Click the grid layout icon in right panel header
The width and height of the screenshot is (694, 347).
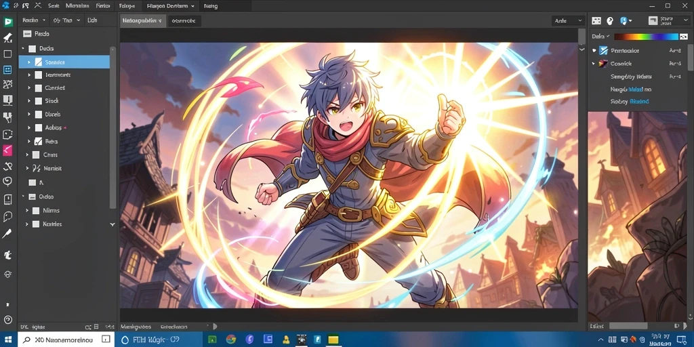point(596,21)
